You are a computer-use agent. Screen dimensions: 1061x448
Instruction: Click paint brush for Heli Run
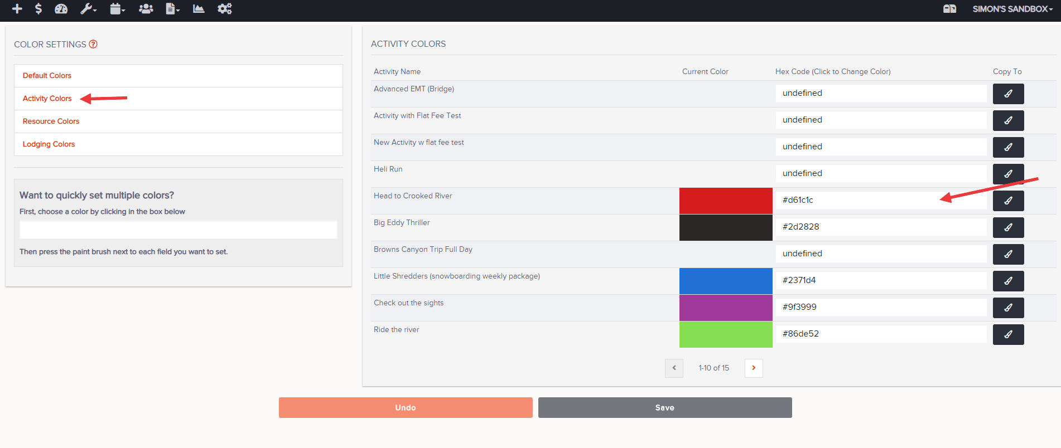[1008, 174]
